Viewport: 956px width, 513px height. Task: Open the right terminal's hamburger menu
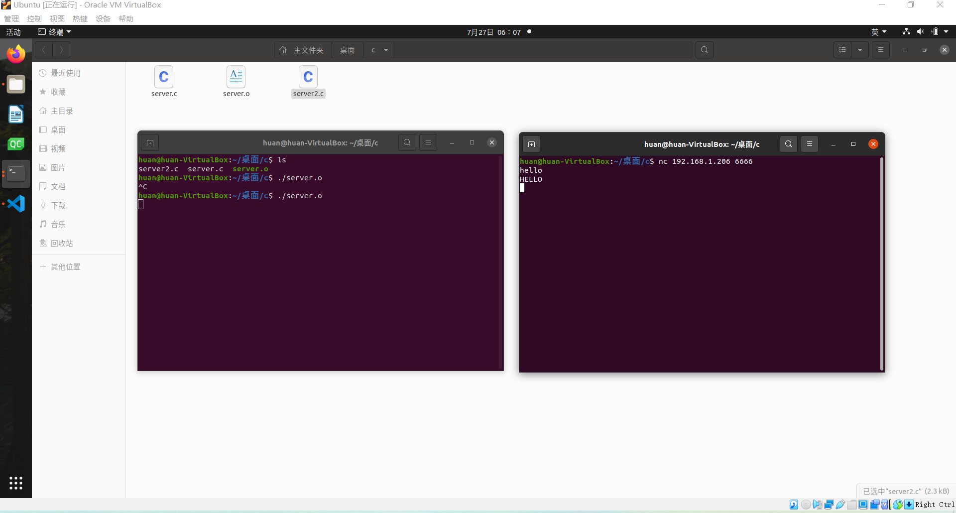810,144
